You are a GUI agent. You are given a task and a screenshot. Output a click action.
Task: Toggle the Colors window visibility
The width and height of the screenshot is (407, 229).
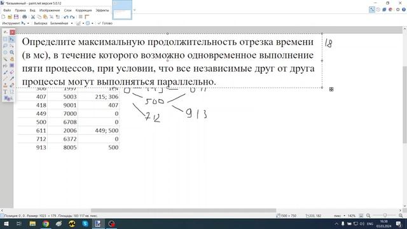point(390,10)
